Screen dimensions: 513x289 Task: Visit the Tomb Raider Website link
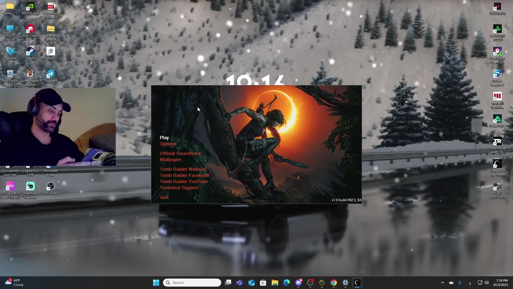pos(183,169)
